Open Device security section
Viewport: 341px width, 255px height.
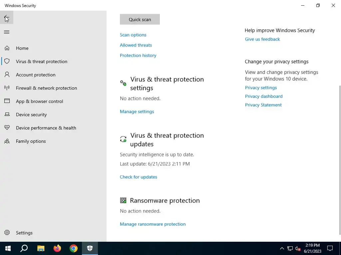pyautogui.click(x=31, y=115)
